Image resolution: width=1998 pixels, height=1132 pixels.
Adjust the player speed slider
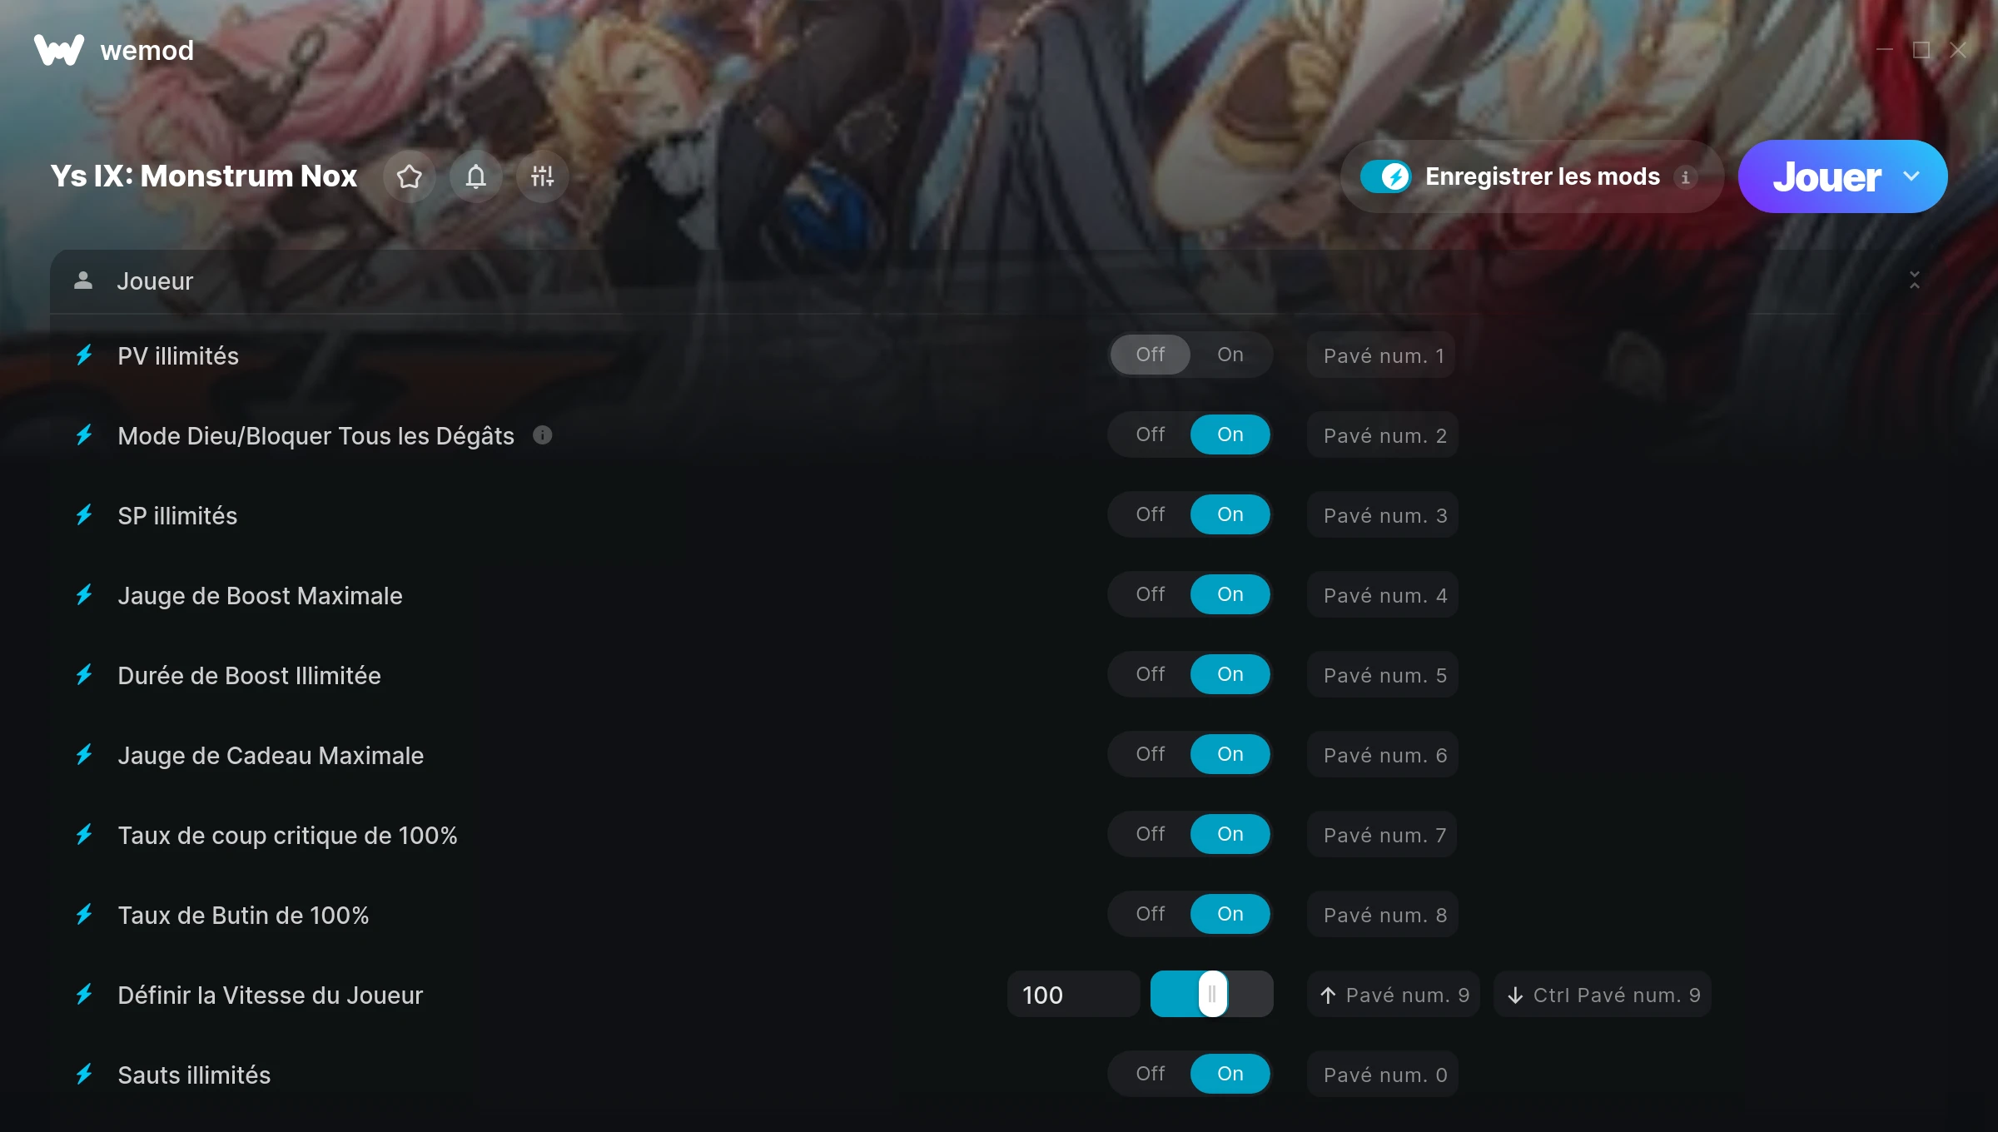1212,994
